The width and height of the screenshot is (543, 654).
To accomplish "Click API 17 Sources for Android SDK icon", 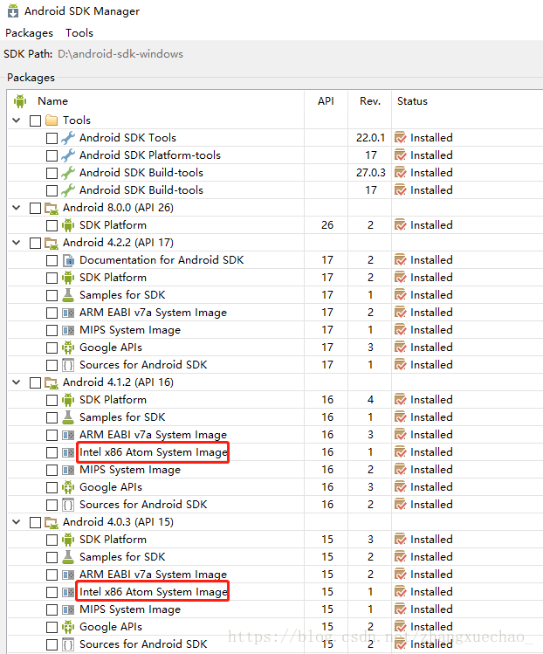I will click(x=68, y=365).
